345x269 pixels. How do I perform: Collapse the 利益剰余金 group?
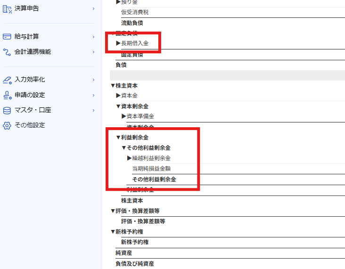click(118, 138)
